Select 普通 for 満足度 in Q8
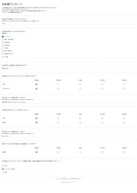Image resolution: width=137 pixels, height=193 pixels. (80, 152)
